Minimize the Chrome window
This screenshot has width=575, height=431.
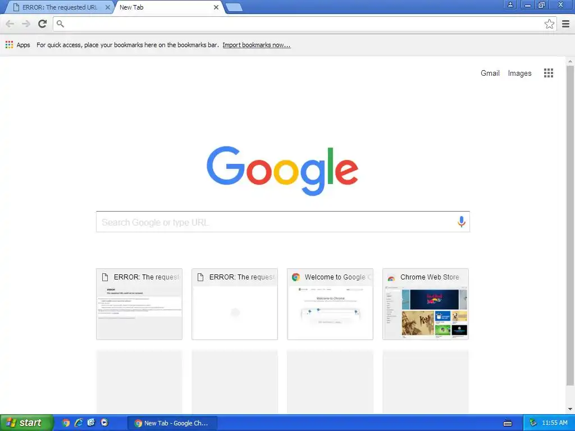pos(528,4)
